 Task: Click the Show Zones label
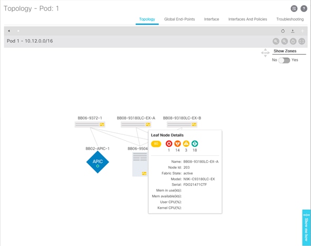pyautogui.click(x=285, y=51)
